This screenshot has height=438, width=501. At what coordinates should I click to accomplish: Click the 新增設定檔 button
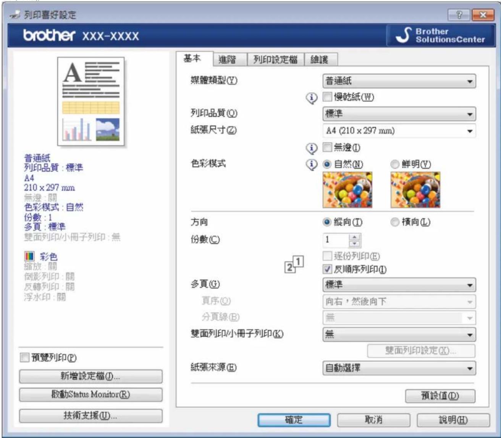click(91, 377)
